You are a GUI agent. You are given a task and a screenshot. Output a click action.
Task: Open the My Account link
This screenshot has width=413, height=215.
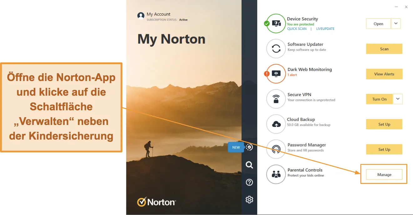pyautogui.click(x=159, y=14)
